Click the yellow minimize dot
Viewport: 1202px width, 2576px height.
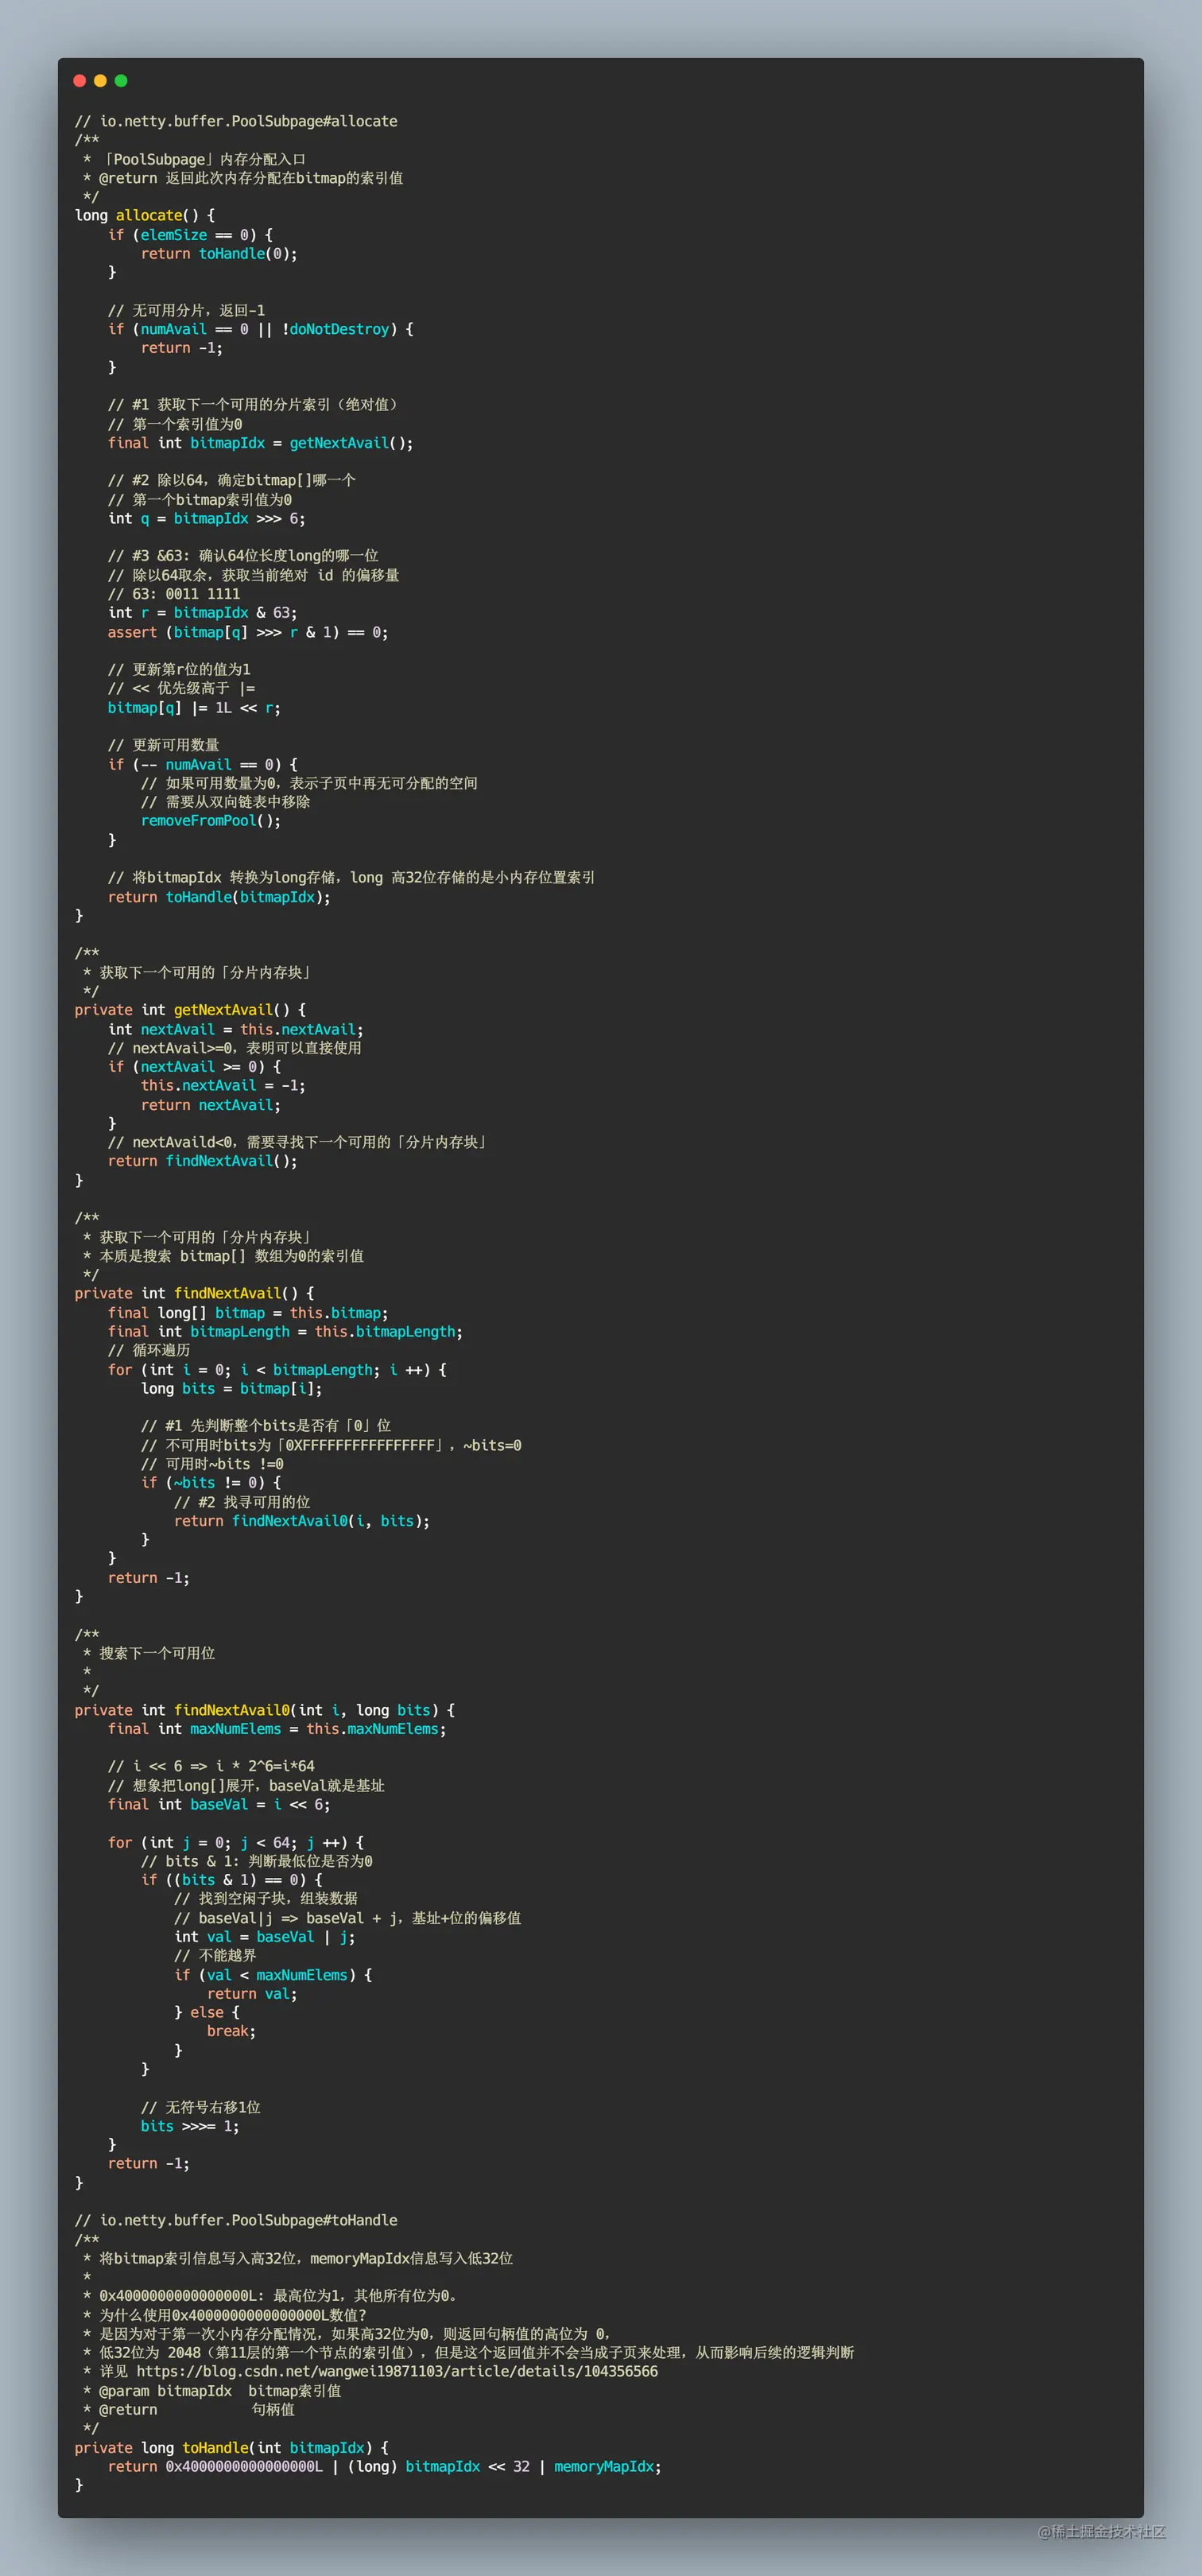pos(100,81)
